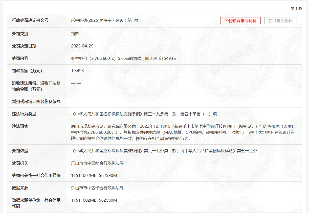Click the 处罚依据 label
Screen dimensions: 309x214
(x=20, y=151)
